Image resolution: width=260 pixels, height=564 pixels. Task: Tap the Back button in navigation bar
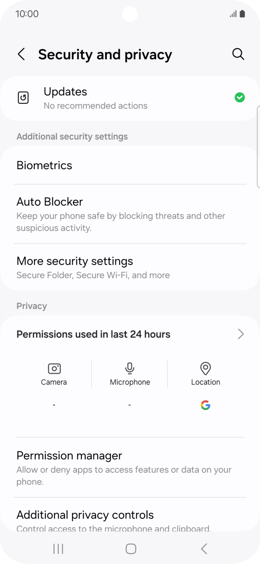[x=203, y=548]
